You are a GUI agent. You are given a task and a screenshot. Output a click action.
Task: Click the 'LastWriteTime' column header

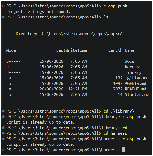click(x=72, y=50)
